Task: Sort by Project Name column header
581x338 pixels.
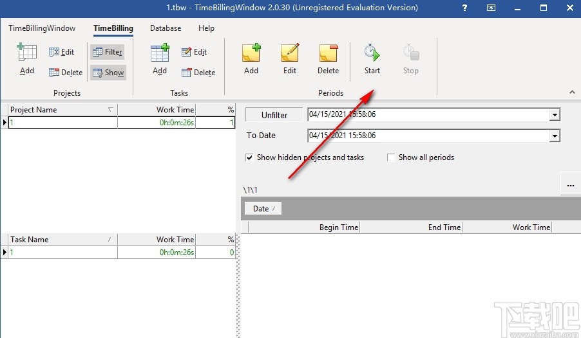Action: [x=62, y=110]
